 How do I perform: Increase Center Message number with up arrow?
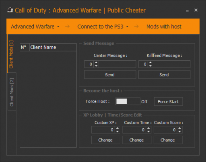click(96, 62)
